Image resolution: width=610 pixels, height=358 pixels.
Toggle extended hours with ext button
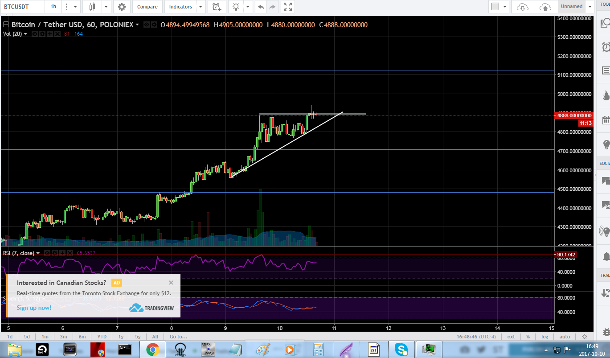[511, 337]
